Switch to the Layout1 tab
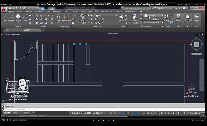 pyautogui.click(x=16, y=112)
